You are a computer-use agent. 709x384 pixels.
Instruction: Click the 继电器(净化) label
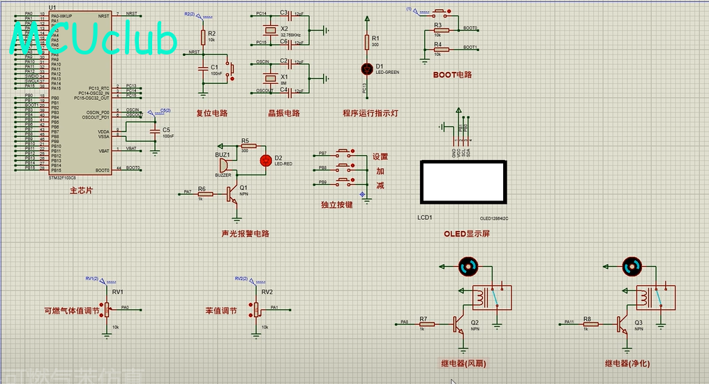coord(627,363)
